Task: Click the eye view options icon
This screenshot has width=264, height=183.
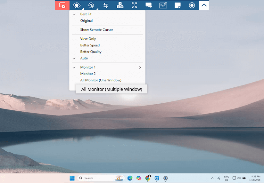Action: point(77,5)
